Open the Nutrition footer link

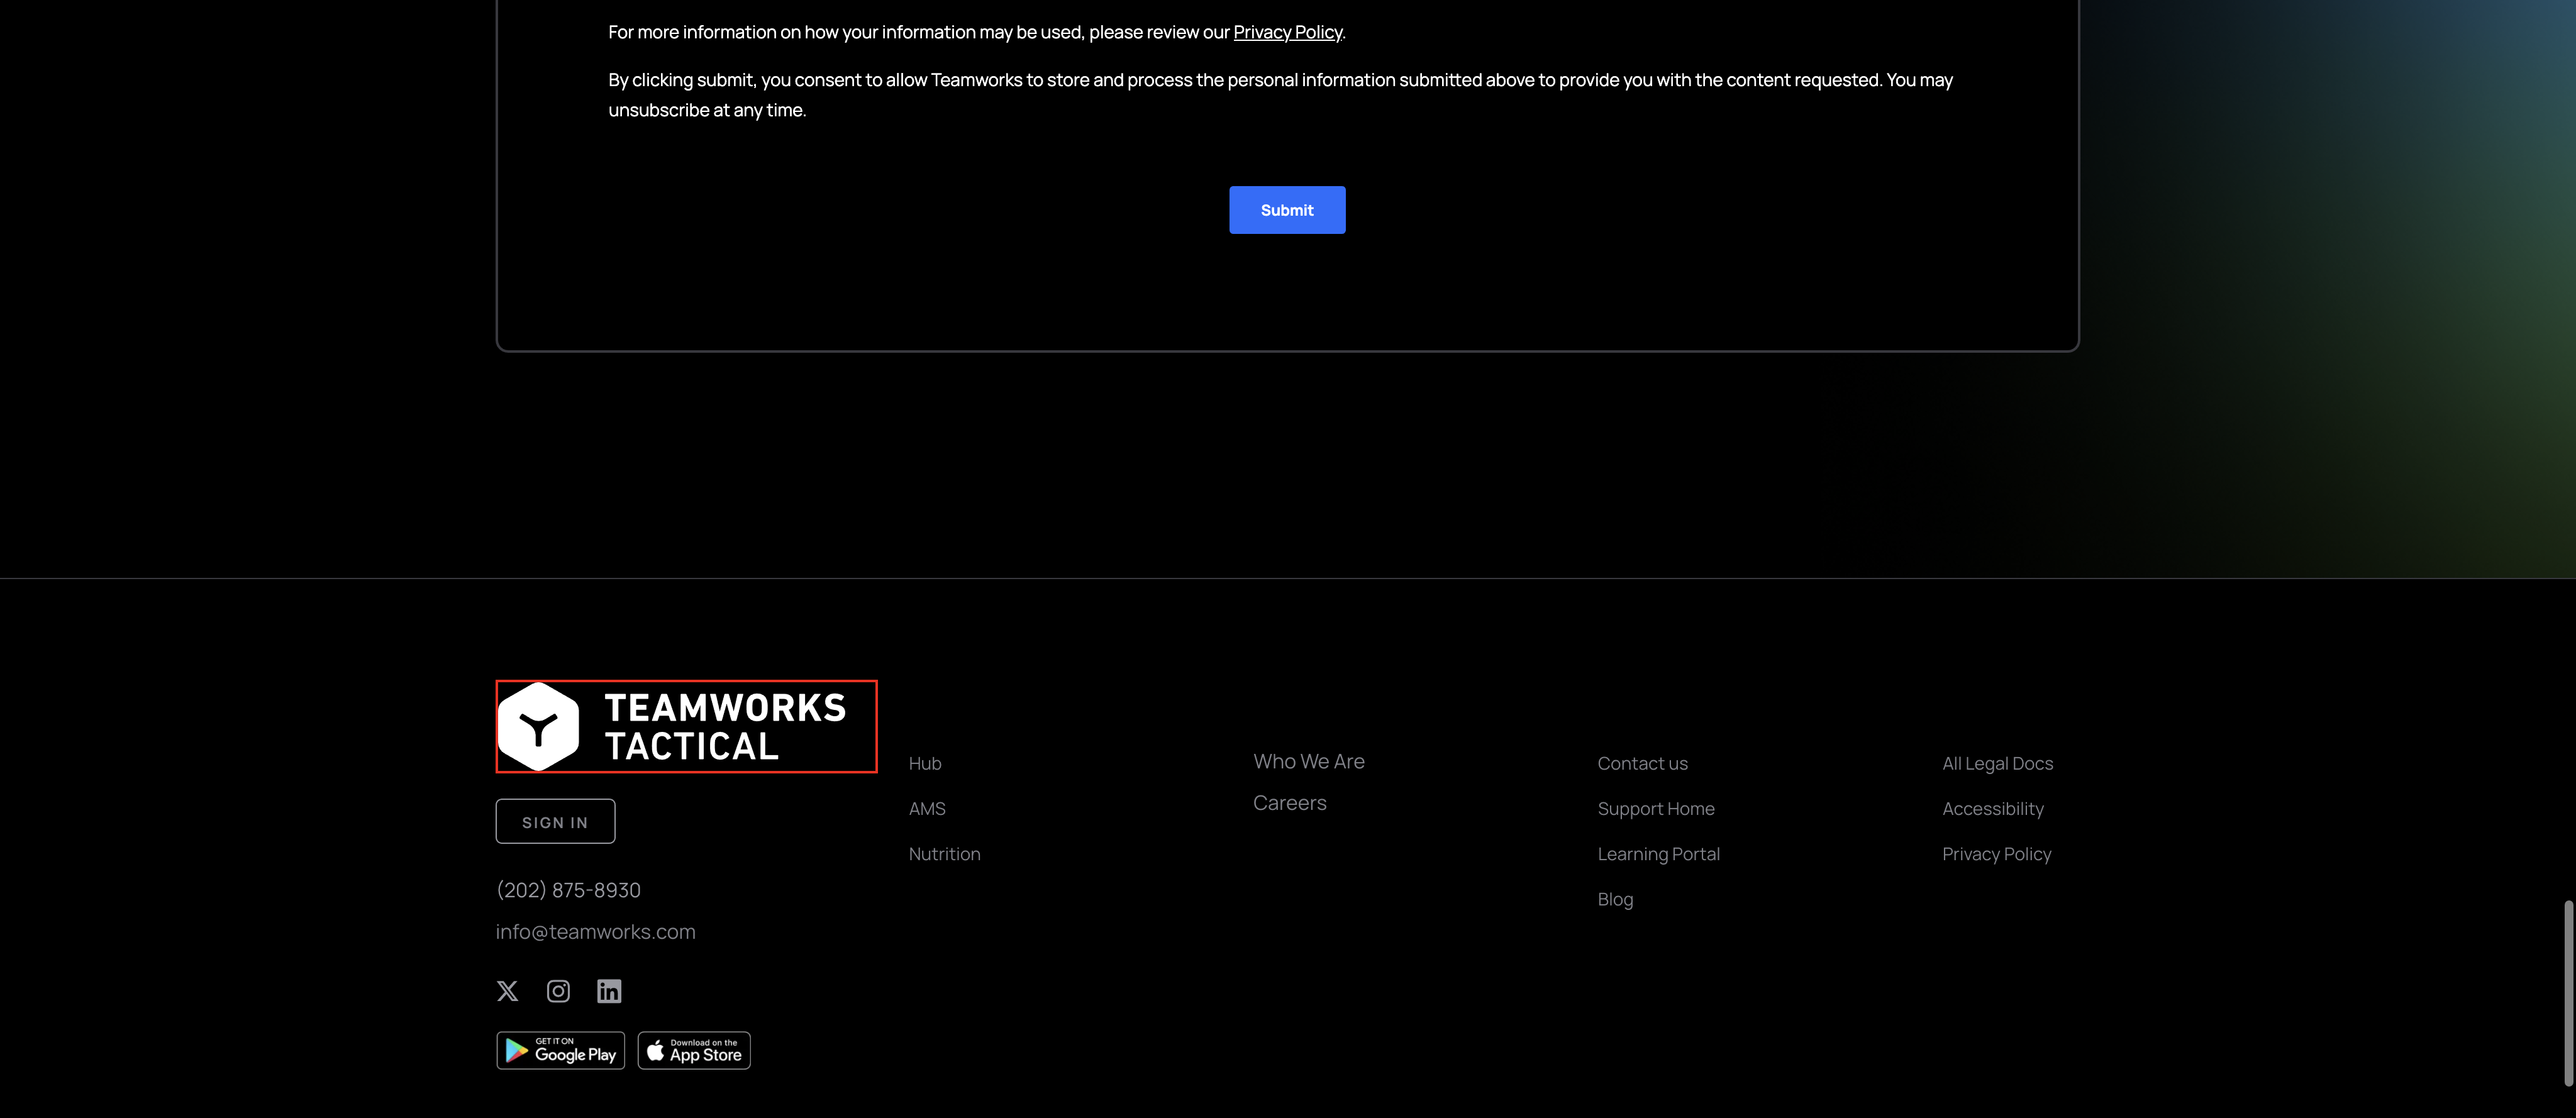944,853
